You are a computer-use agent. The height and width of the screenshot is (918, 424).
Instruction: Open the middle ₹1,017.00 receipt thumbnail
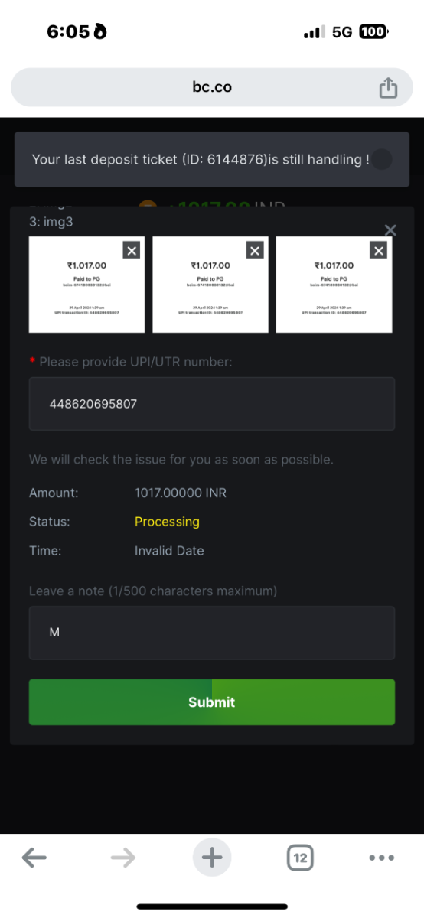point(210,285)
